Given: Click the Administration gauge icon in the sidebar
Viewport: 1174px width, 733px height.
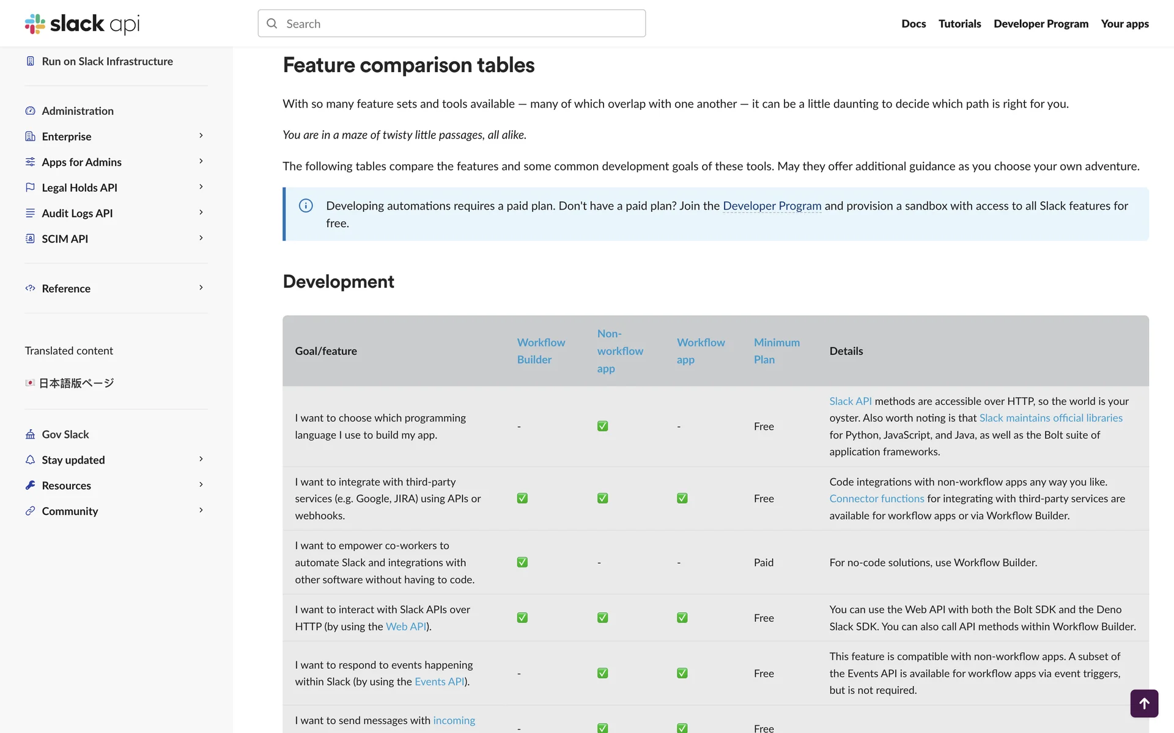Looking at the screenshot, I should click(30, 111).
